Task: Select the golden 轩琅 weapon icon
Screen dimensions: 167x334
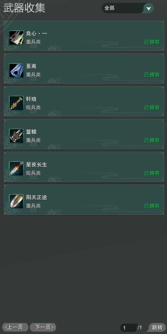Action: [x=16, y=103]
